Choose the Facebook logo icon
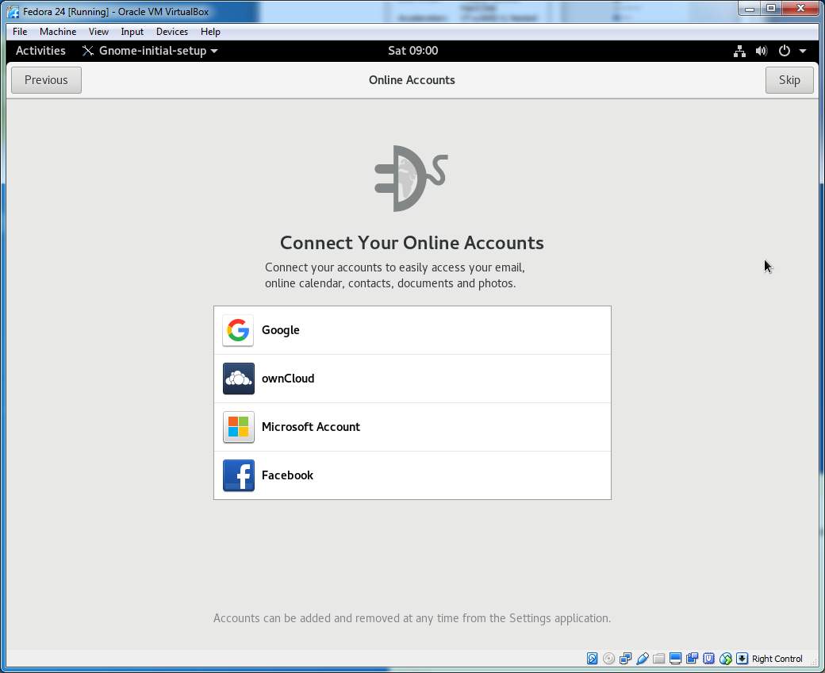This screenshot has height=673, width=825. (x=238, y=475)
